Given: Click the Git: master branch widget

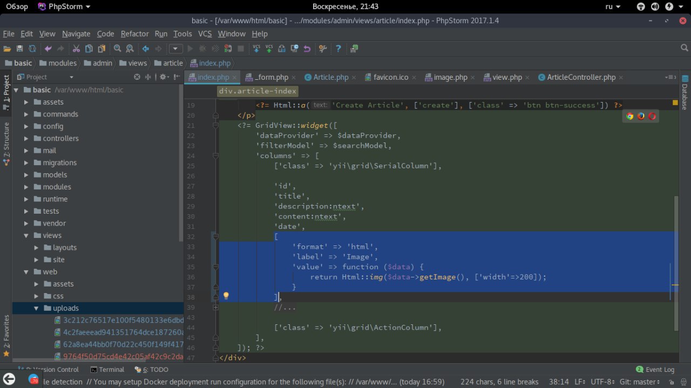Looking at the screenshot, I should coord(640,382).
